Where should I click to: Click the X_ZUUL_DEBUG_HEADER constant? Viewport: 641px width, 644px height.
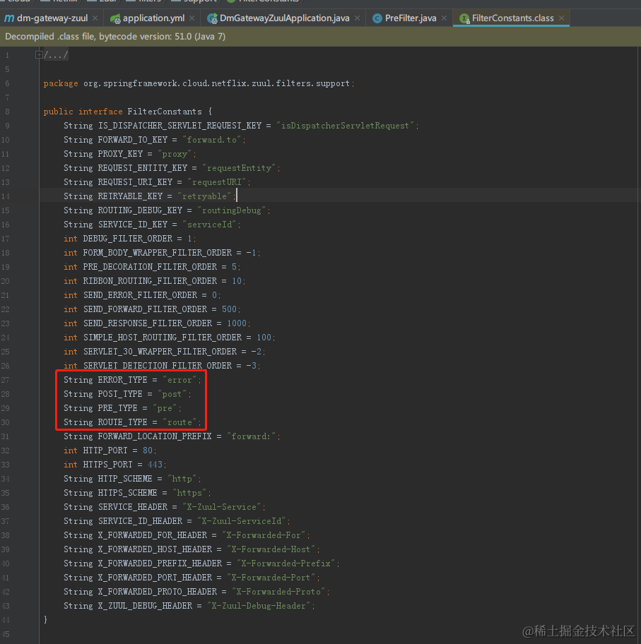(145, 606)
